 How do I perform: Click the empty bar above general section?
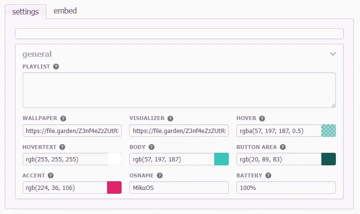[x=180, y=34]
